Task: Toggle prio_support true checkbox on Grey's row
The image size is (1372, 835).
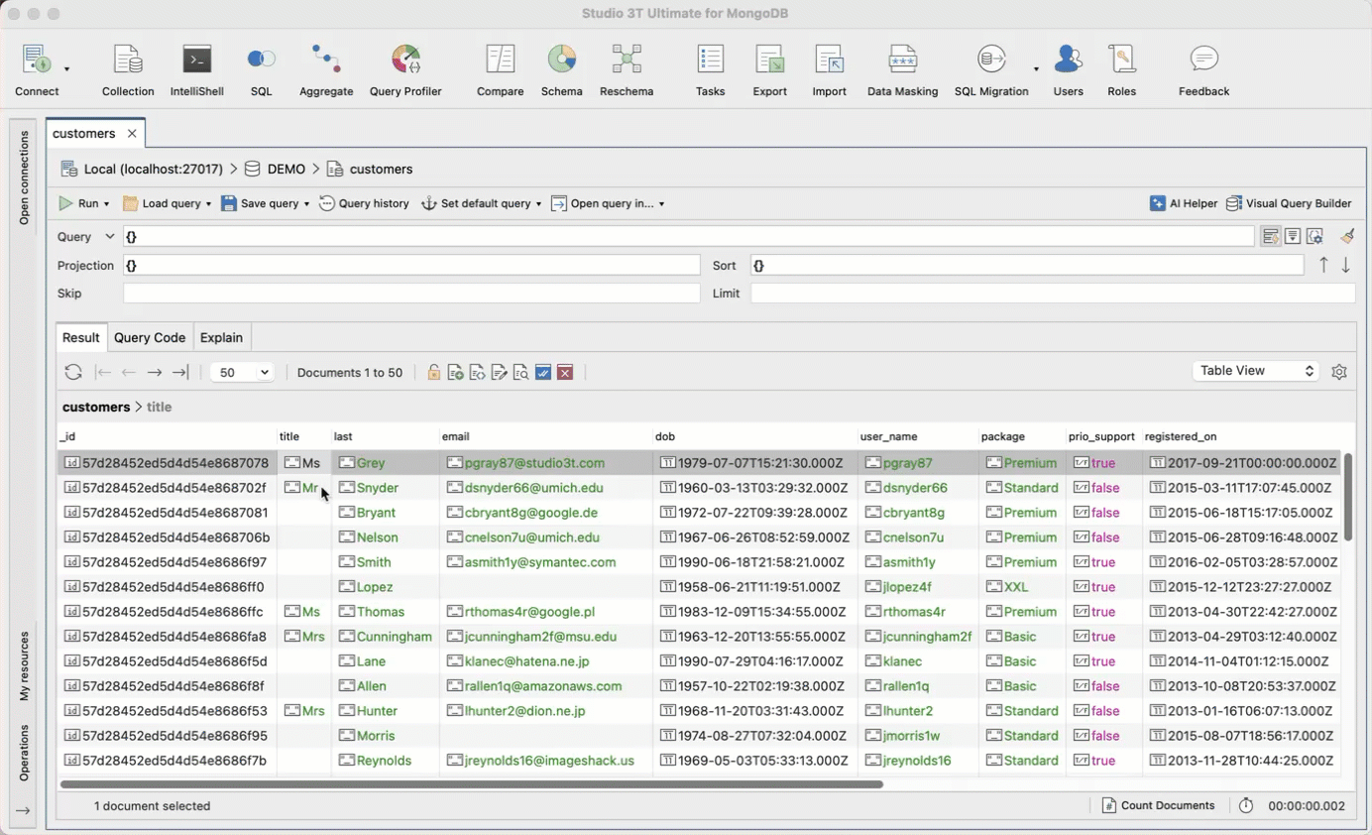Action: (x=1081, y=462)
